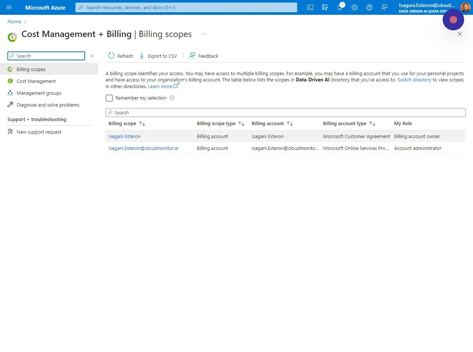Viewport: 473px width, 352px height.
Task: Click the Management groups sidebar icon
Action: 10,93
